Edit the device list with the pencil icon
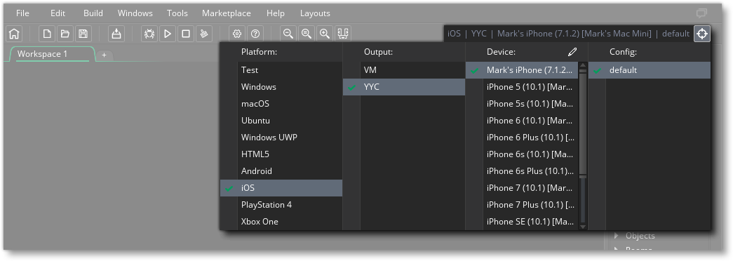733x261 pixels. tap(572, 52)
